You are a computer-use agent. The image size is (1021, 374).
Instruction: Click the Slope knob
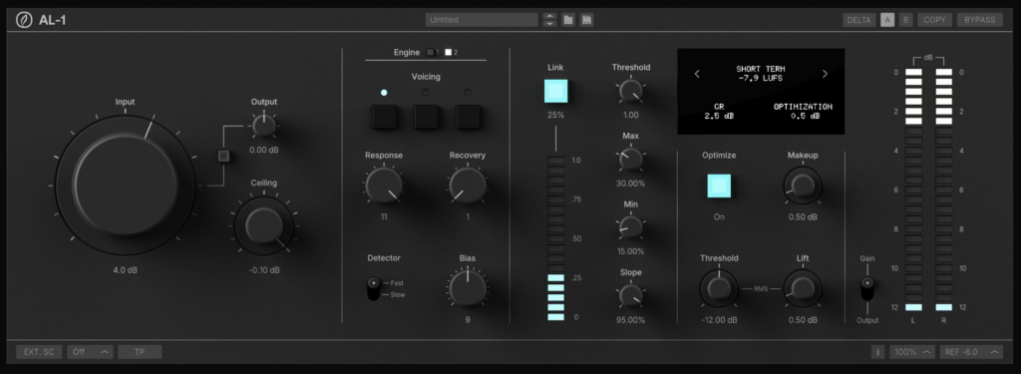630,296
